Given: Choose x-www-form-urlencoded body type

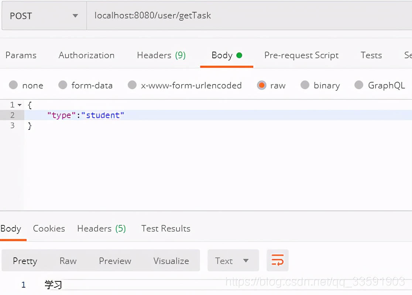Looking at the screenshot, I should coord(132,85).
